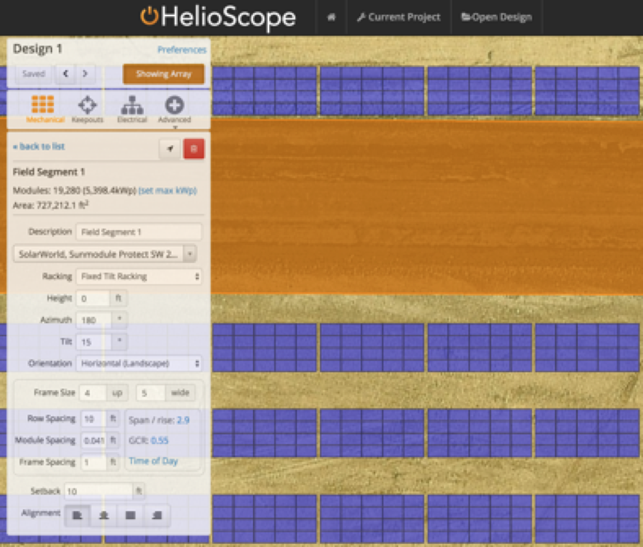This screenshot has width=643, height=547.
Task: Switch to the Mechanical tab
Action: pos(44,109)
